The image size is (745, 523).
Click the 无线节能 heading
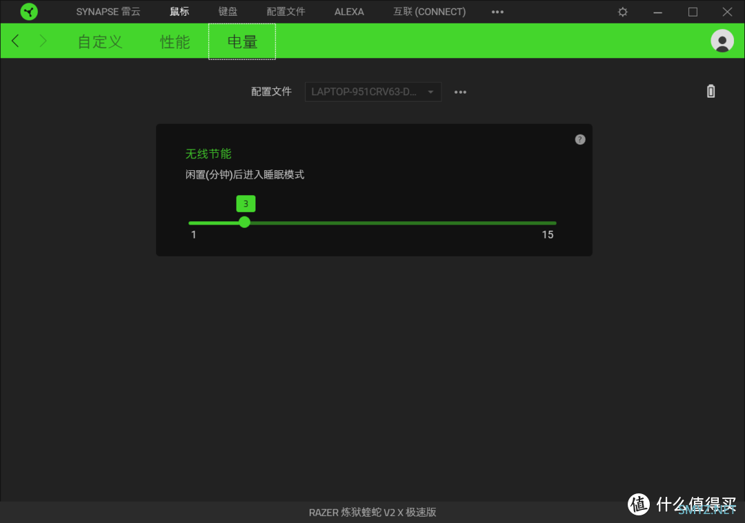[208, 154]
